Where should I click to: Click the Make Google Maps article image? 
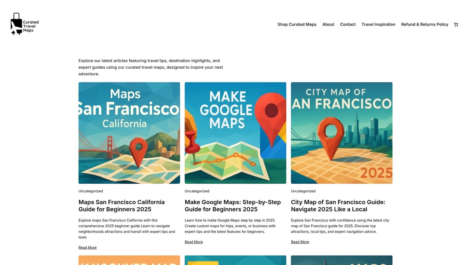pos(235,133)
